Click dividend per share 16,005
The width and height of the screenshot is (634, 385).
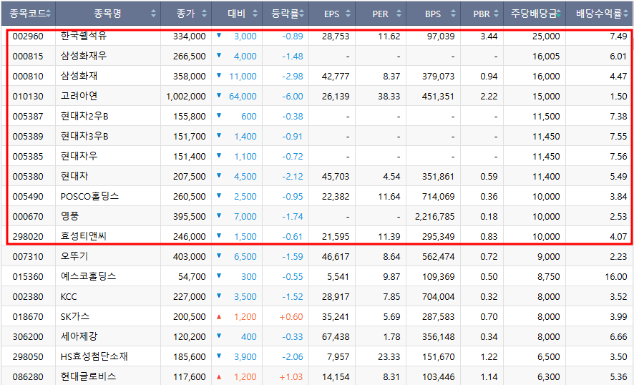coord(546,56)
